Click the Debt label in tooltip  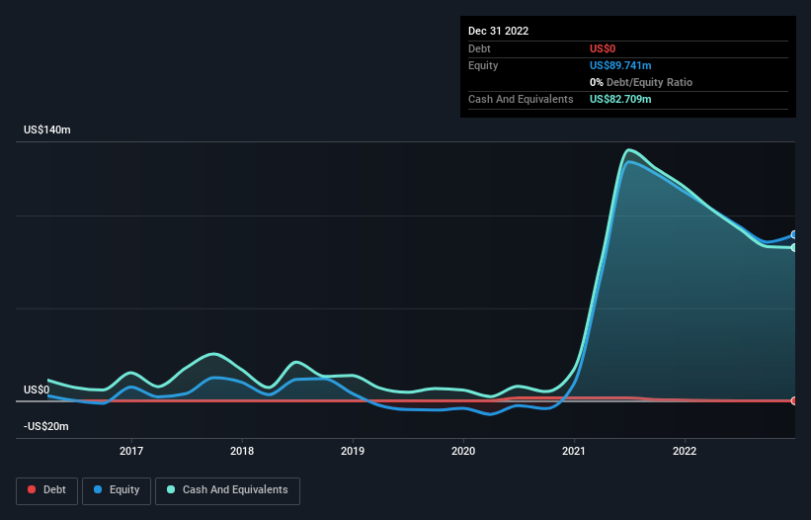[x=479, y=48]
